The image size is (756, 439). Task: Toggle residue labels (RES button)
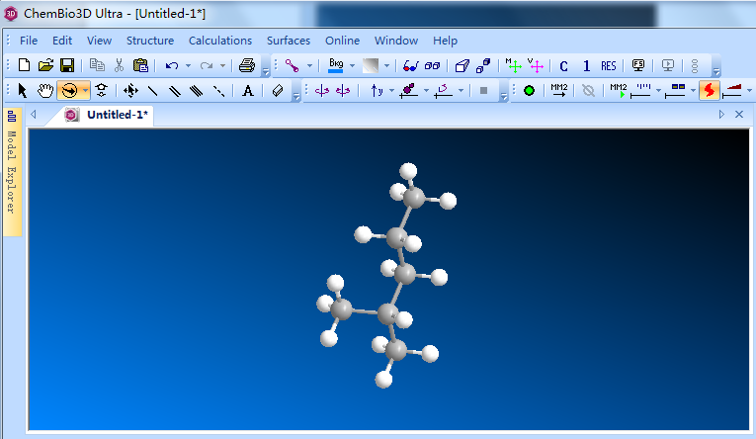[608, 66]
